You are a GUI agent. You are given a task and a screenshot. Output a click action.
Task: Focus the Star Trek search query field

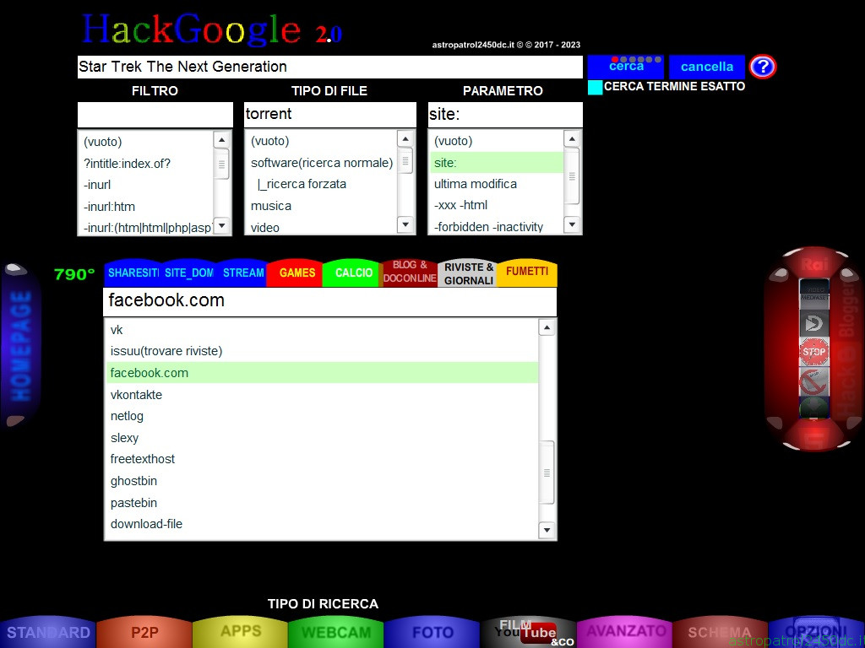(330, 67)
